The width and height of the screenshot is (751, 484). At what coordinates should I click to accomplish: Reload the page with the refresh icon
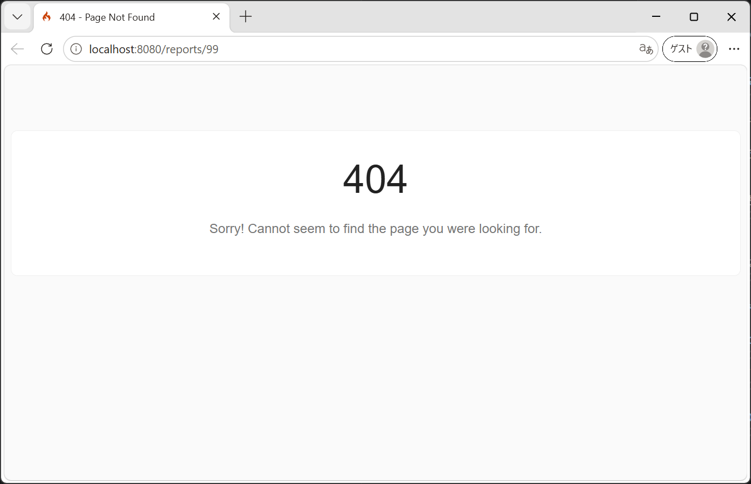(47, 49)
